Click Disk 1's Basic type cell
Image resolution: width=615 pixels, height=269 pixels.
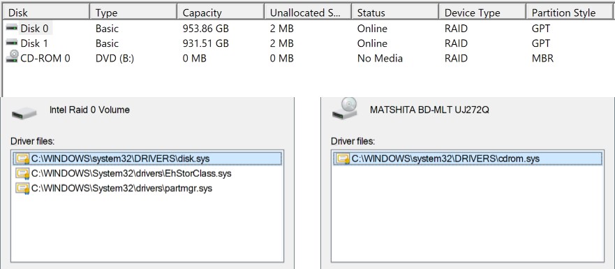(107, 43)
